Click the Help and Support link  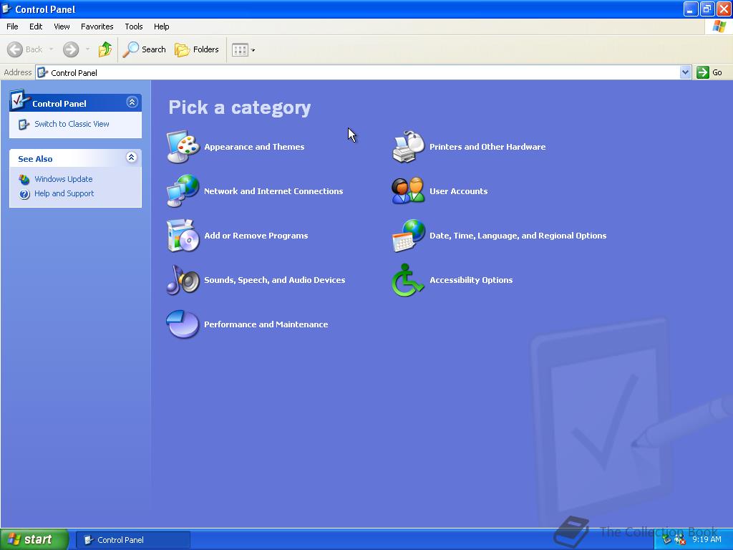click(x=64, y=193)
